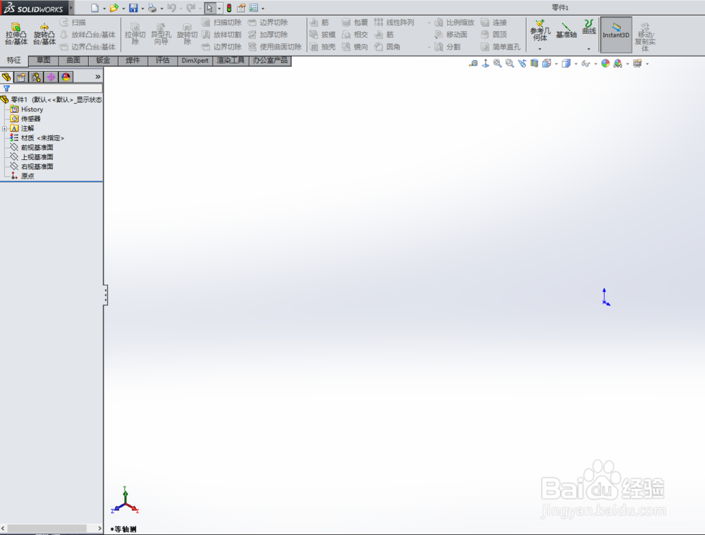Expand the 注解 (Annotations) tree node
705x535 pixels.
tap(5, 128)
